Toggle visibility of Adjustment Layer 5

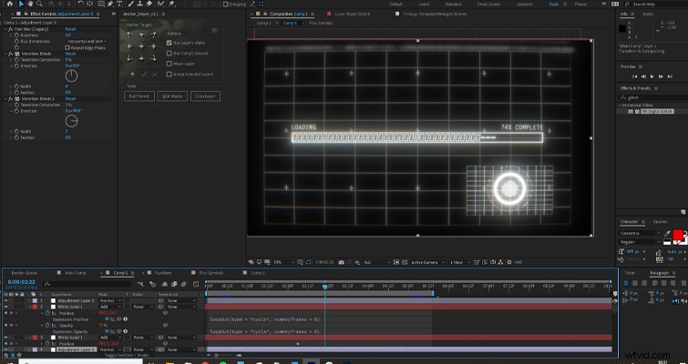pyautogui.click(x=6, y=350)
